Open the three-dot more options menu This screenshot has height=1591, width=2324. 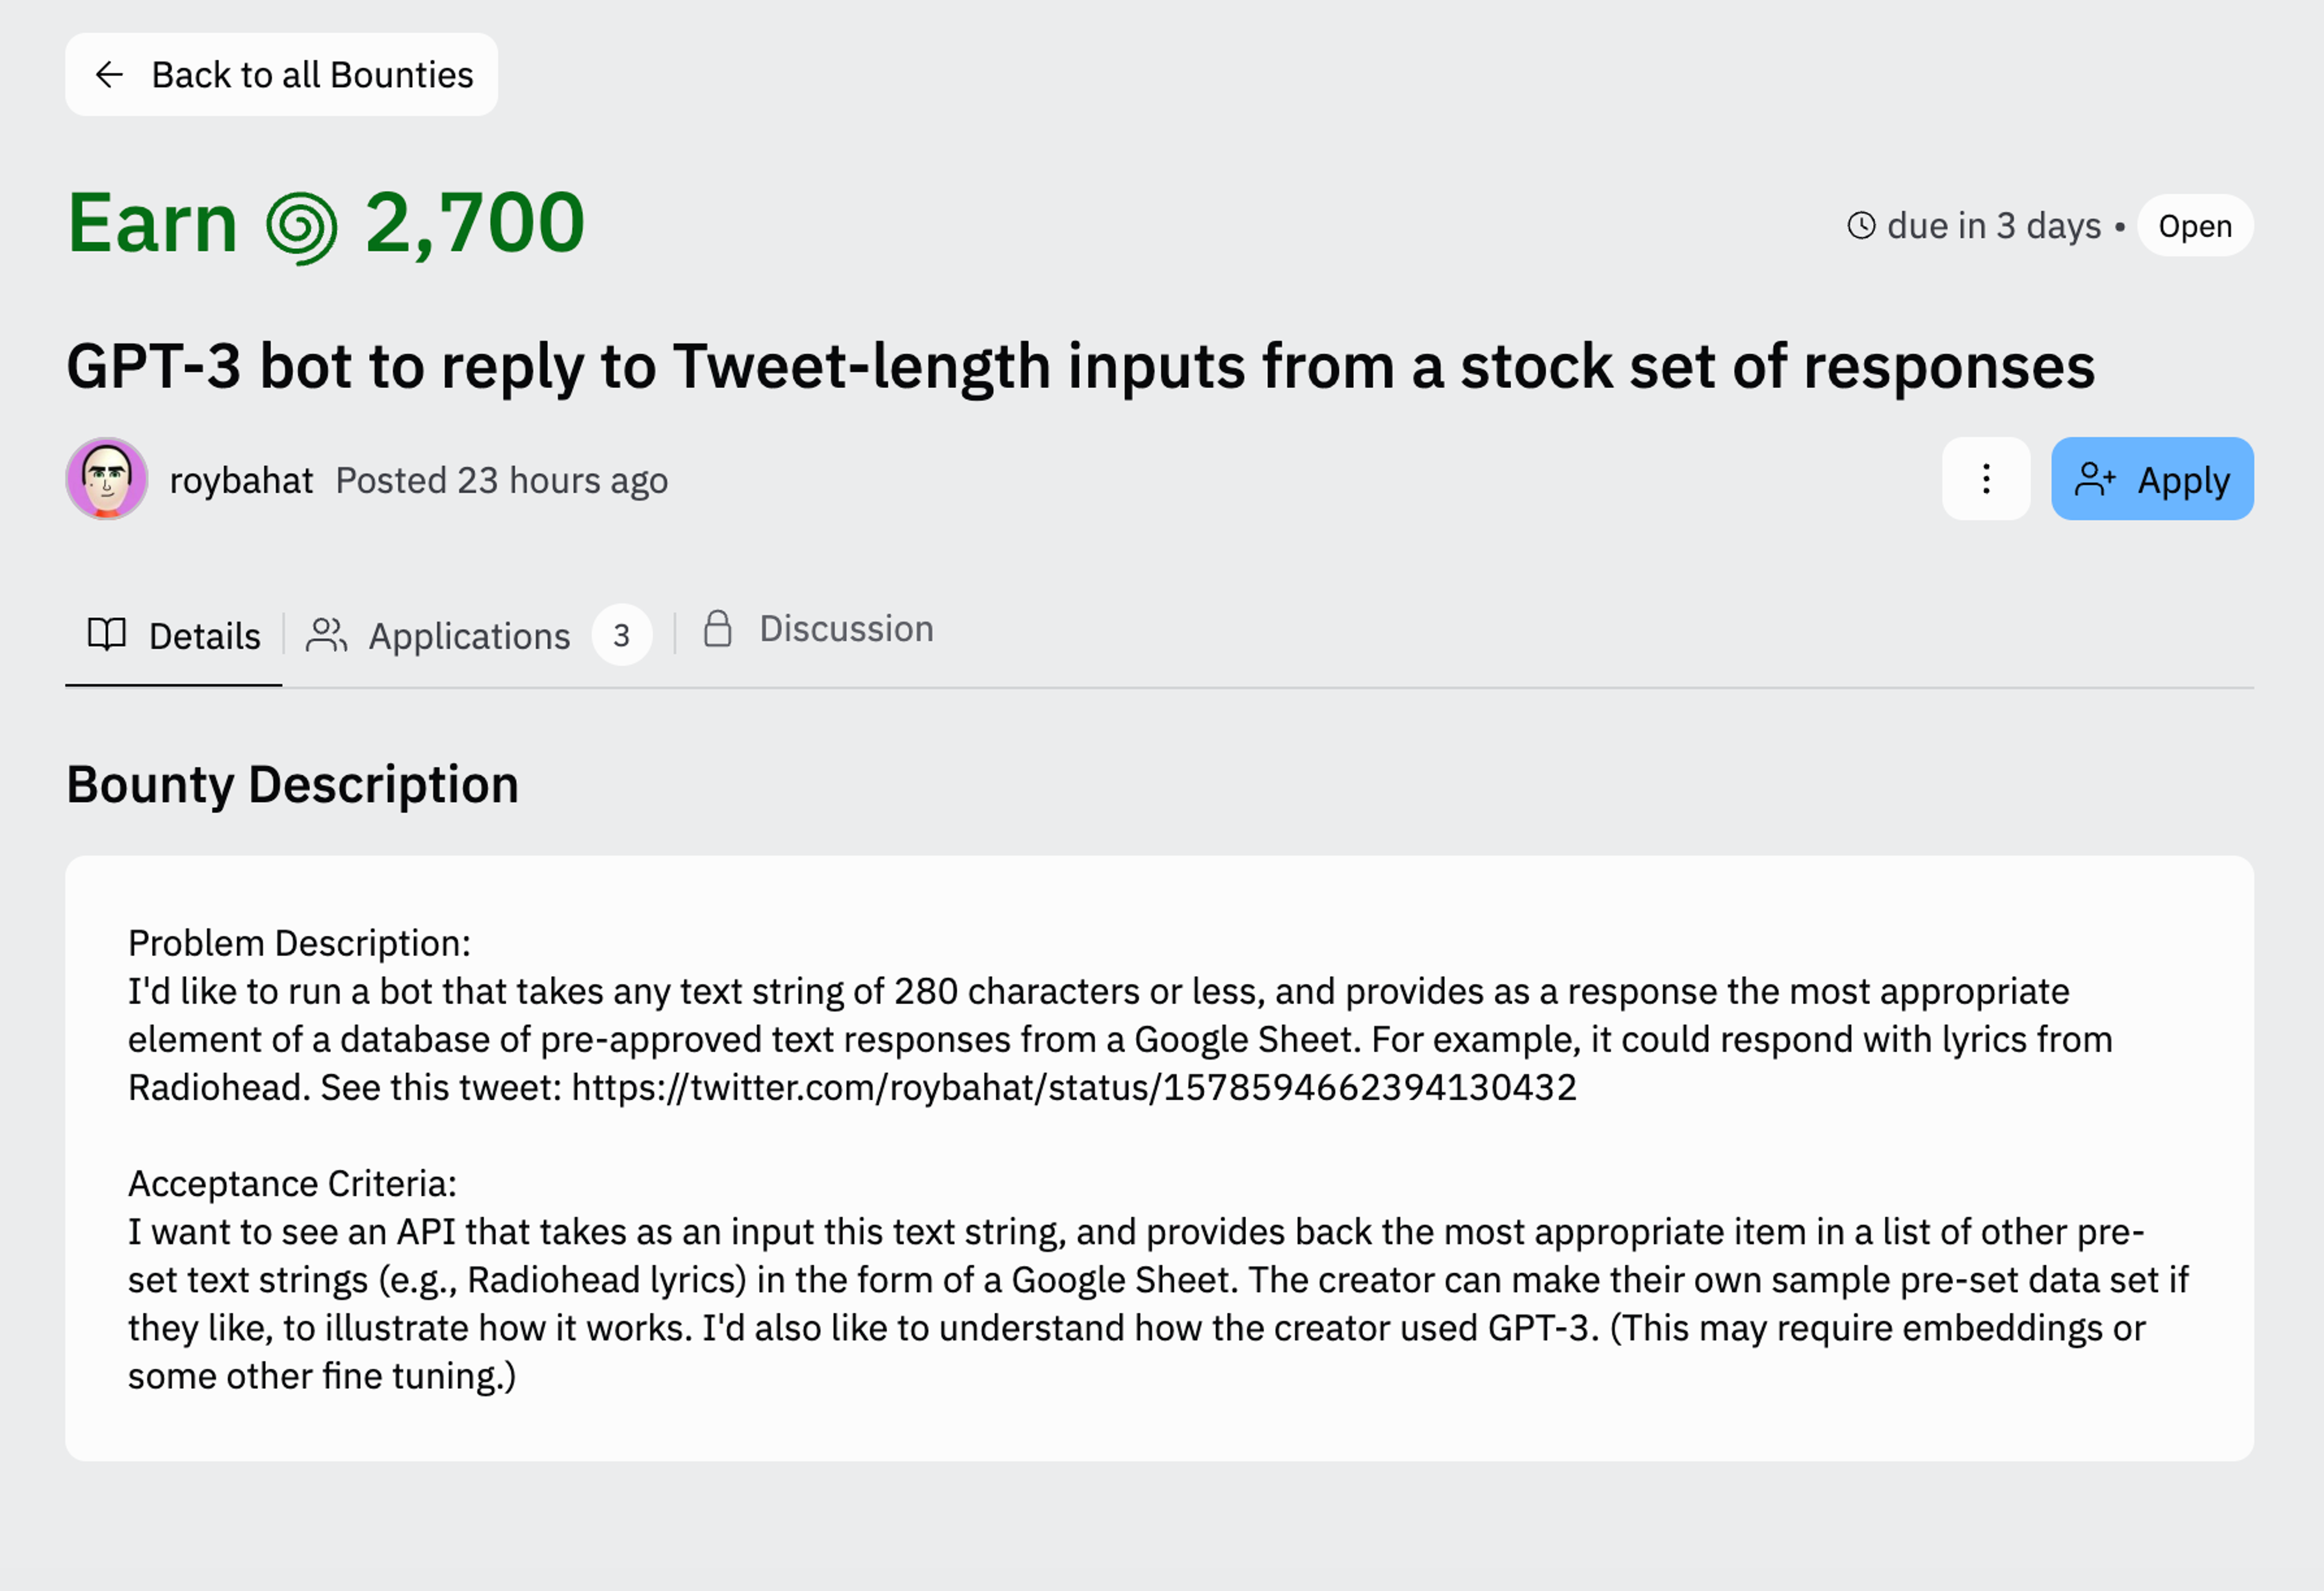coord(1986,479)
